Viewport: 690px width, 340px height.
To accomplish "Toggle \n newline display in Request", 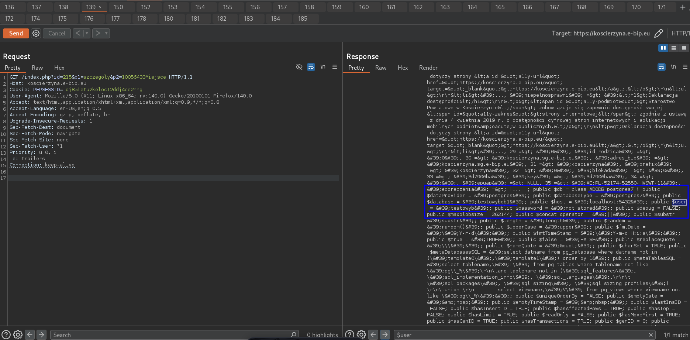I will pyautogui.click(x=323, y=67).
